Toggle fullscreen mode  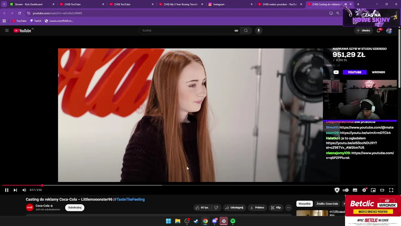click(391, 190)
